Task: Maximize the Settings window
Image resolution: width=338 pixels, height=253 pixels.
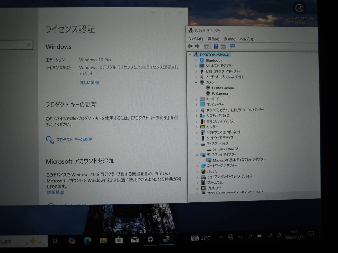Action: [167, 12]
